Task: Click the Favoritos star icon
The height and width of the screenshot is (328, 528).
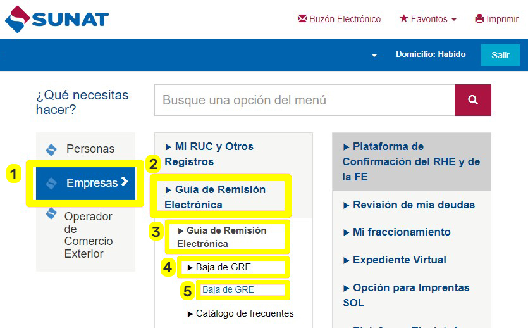Action: pos(403,18)
